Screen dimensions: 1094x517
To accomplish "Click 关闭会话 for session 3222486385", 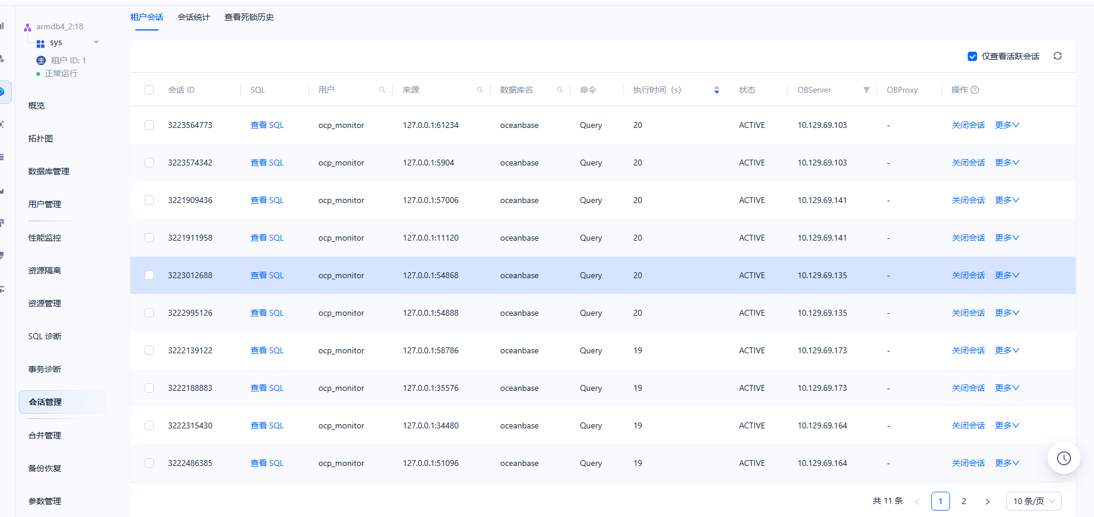I will (968, 463).
